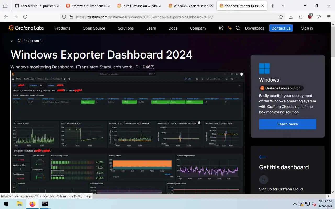The image size is (335, 209).
Task: Click the Contact us button
Action: pos(281,28)
